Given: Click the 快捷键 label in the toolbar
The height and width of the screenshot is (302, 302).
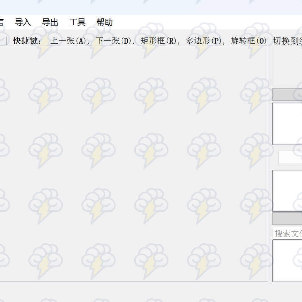Looking at the screenshot, I should [27, 41].
